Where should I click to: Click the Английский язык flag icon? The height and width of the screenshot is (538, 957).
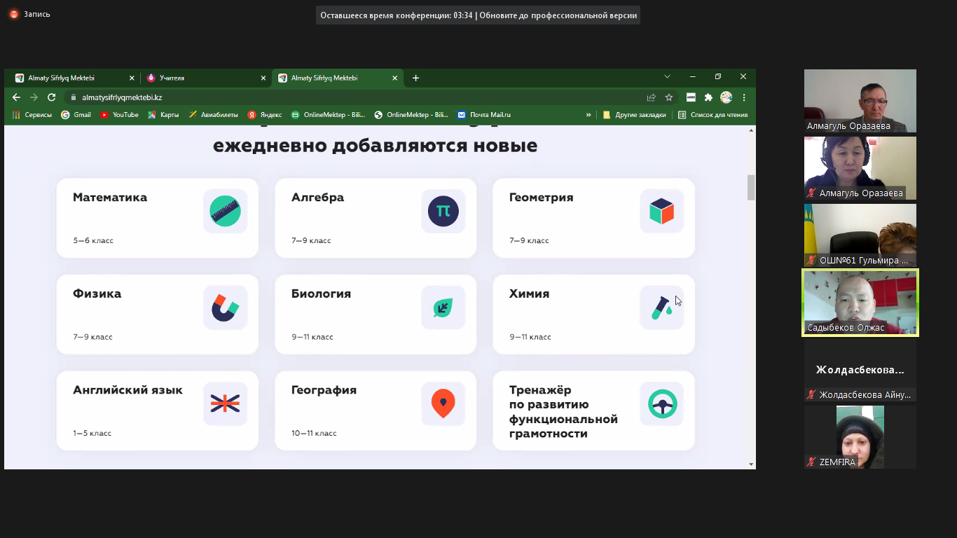point(225,403)
